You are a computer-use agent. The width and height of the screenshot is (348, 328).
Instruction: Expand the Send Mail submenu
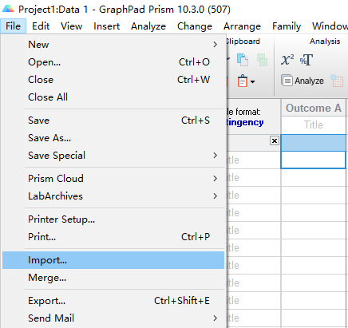click(x=113, y=318)
